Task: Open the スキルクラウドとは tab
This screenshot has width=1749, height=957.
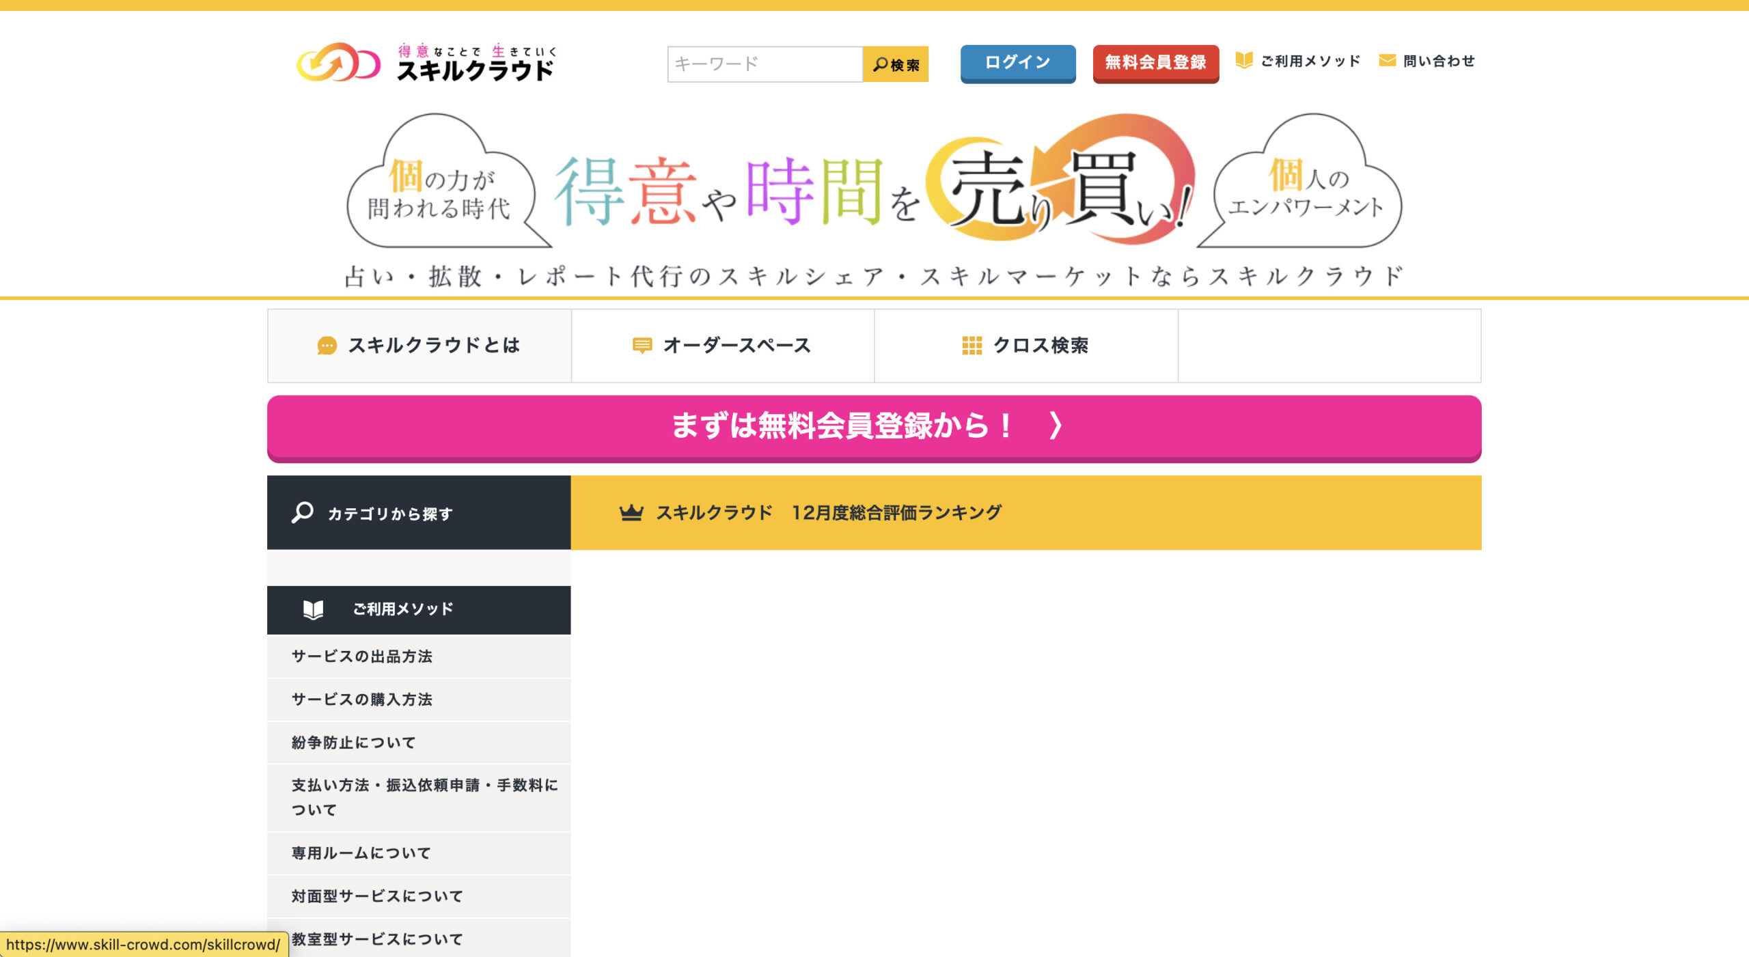Action: (x=419, y=346)
